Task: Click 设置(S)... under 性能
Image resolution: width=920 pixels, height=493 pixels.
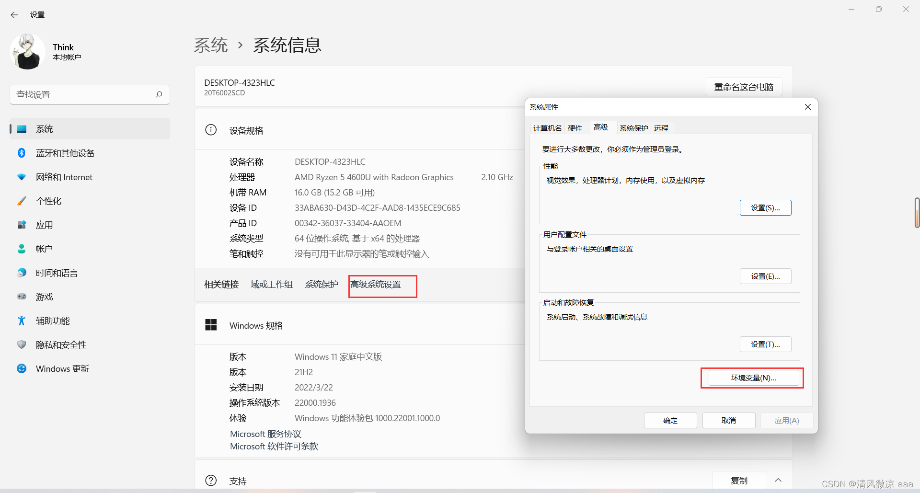Action: (x=765, y=207)
